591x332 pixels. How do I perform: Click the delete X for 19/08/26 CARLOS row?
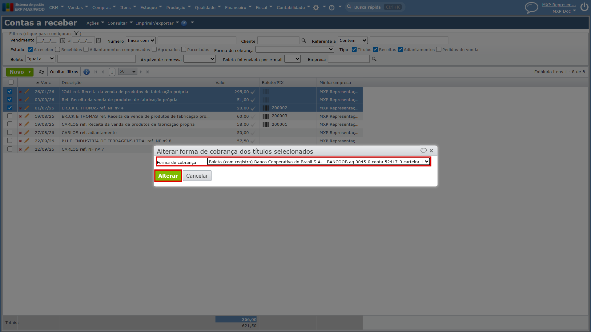coord(20,124)
